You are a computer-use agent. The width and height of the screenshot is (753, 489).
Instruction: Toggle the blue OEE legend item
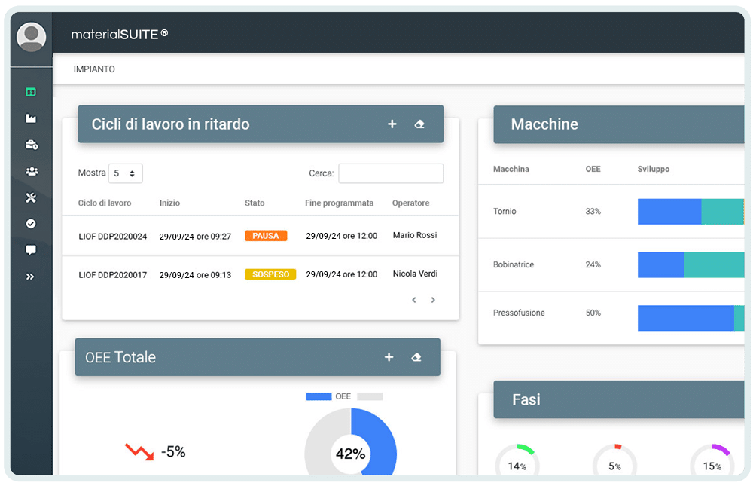(319, 396)
